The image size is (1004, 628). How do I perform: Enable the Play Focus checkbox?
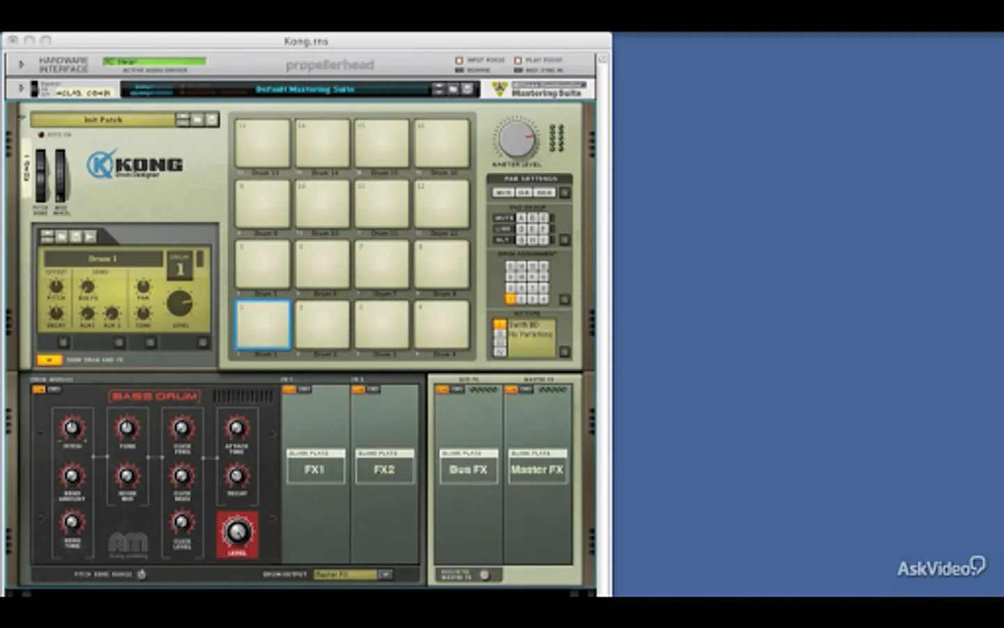pos(518,61)
